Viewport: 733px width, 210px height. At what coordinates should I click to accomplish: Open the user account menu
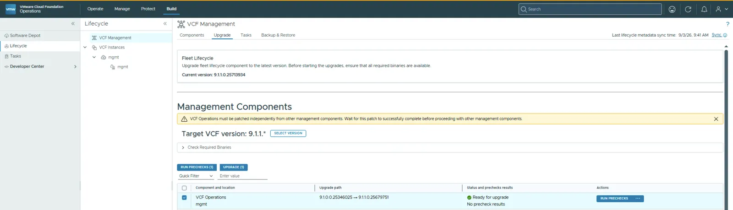tap(722, 9)
